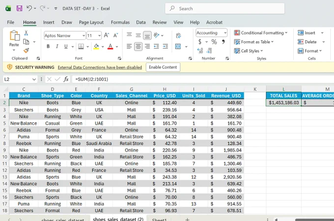Click the Paste clipboard icon

14,35
